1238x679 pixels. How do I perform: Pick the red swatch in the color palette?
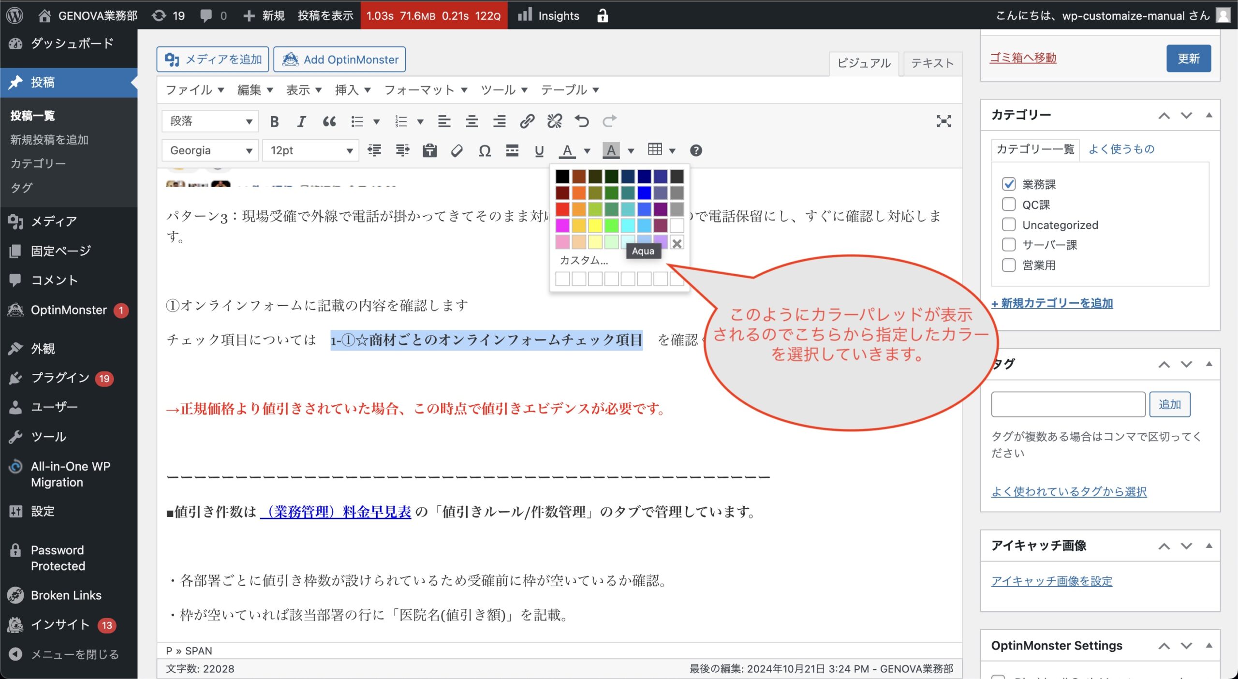(x=562, y=209)
